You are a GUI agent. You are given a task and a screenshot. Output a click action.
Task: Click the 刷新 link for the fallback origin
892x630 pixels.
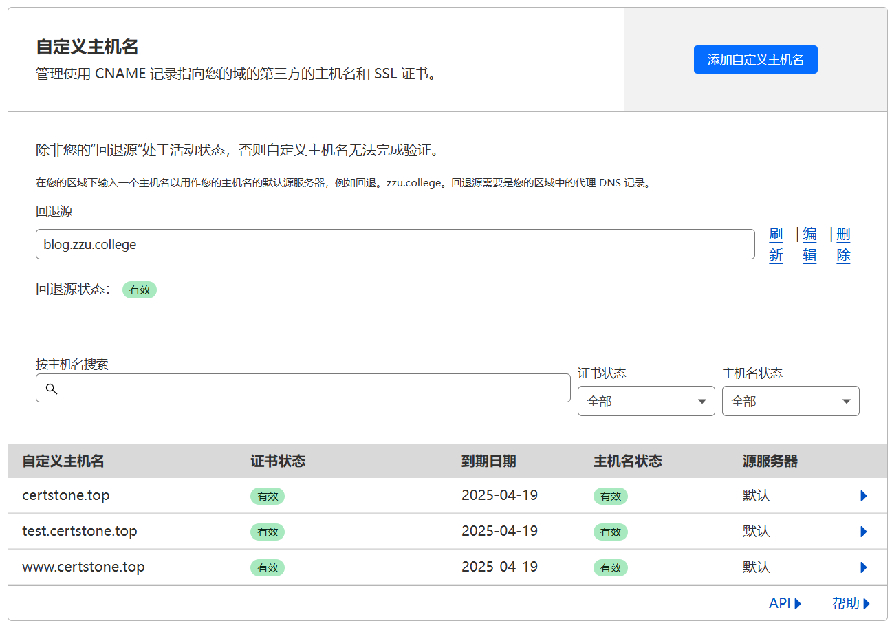(x=776, y=245)
